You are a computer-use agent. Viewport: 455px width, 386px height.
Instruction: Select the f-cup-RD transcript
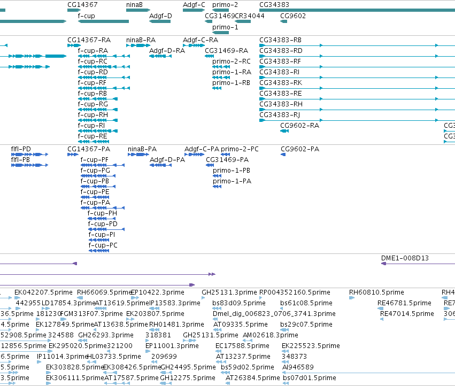pyautogui.click(x=104, y=78)
